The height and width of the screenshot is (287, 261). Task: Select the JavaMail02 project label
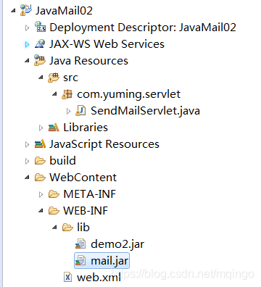coord(64,11)
